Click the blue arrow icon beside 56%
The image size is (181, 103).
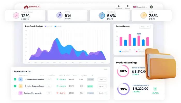102,15
